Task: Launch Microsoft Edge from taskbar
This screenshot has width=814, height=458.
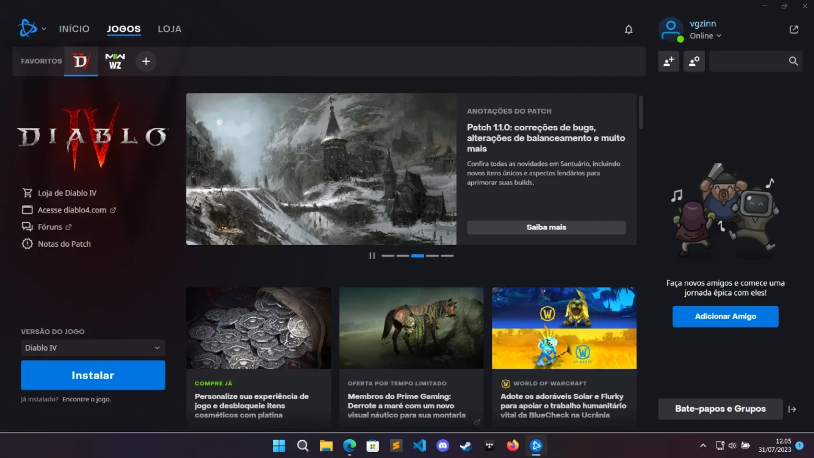Action: click(350, 445)
